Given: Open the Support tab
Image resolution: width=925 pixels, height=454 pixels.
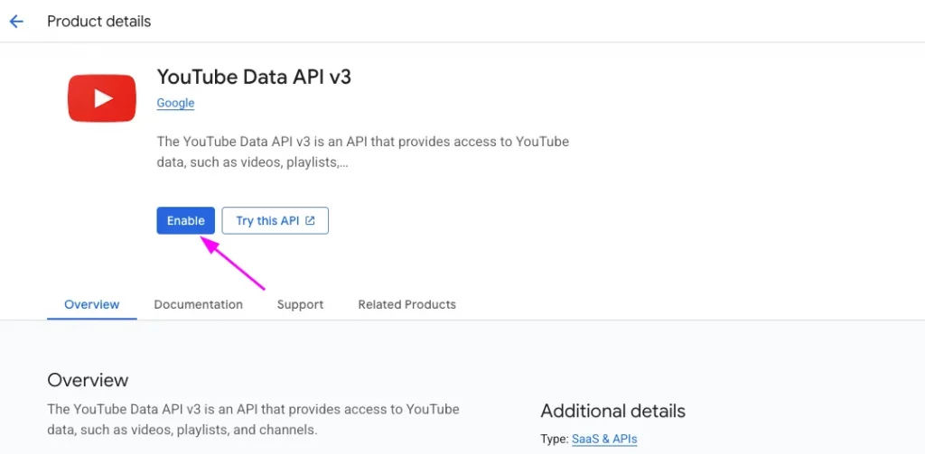Looking at the screenshot, I should [300, 305].
